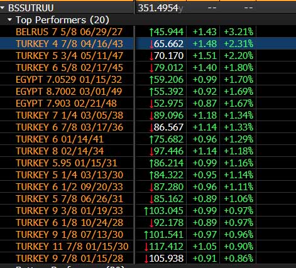Image resolution: width=296 pixels, height=268 pixels.
Task: Click net change +1.05
Action: point(204,247)
